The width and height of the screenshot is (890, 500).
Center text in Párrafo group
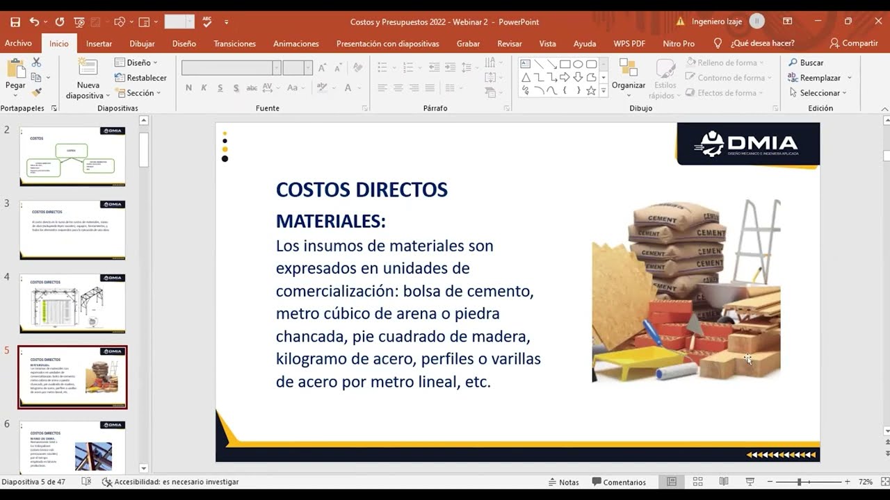coord(398,88)
